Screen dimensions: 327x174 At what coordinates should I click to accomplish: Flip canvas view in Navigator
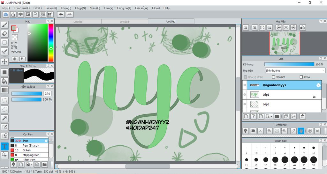click(x=303, y=27)
